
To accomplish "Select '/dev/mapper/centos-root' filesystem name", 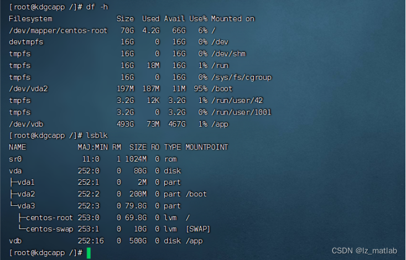I will pyautogui.click(x=58, y=30).
